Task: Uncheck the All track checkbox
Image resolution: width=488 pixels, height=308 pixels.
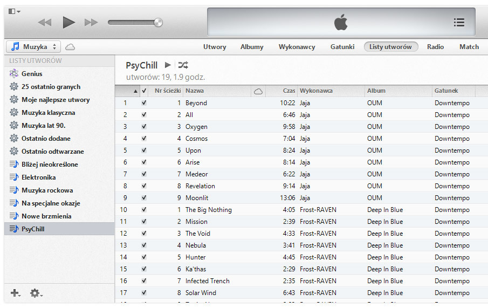Action: coord(144,114)
